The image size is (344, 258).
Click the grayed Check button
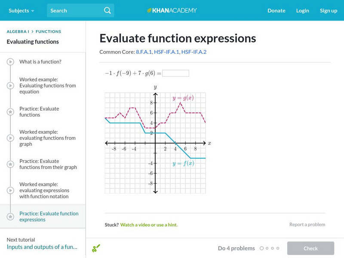[x=310, y=248]
